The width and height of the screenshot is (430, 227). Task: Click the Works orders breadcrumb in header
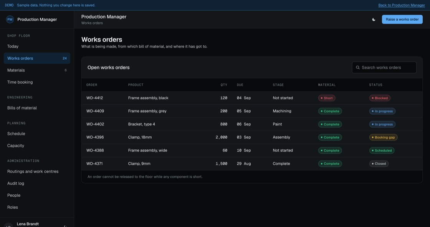[92, 23]
